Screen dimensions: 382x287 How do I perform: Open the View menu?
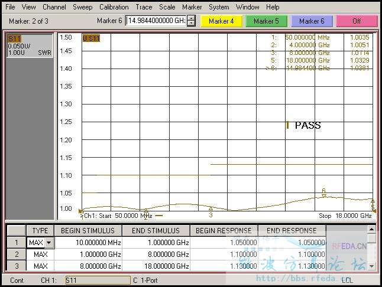(29, 7)
